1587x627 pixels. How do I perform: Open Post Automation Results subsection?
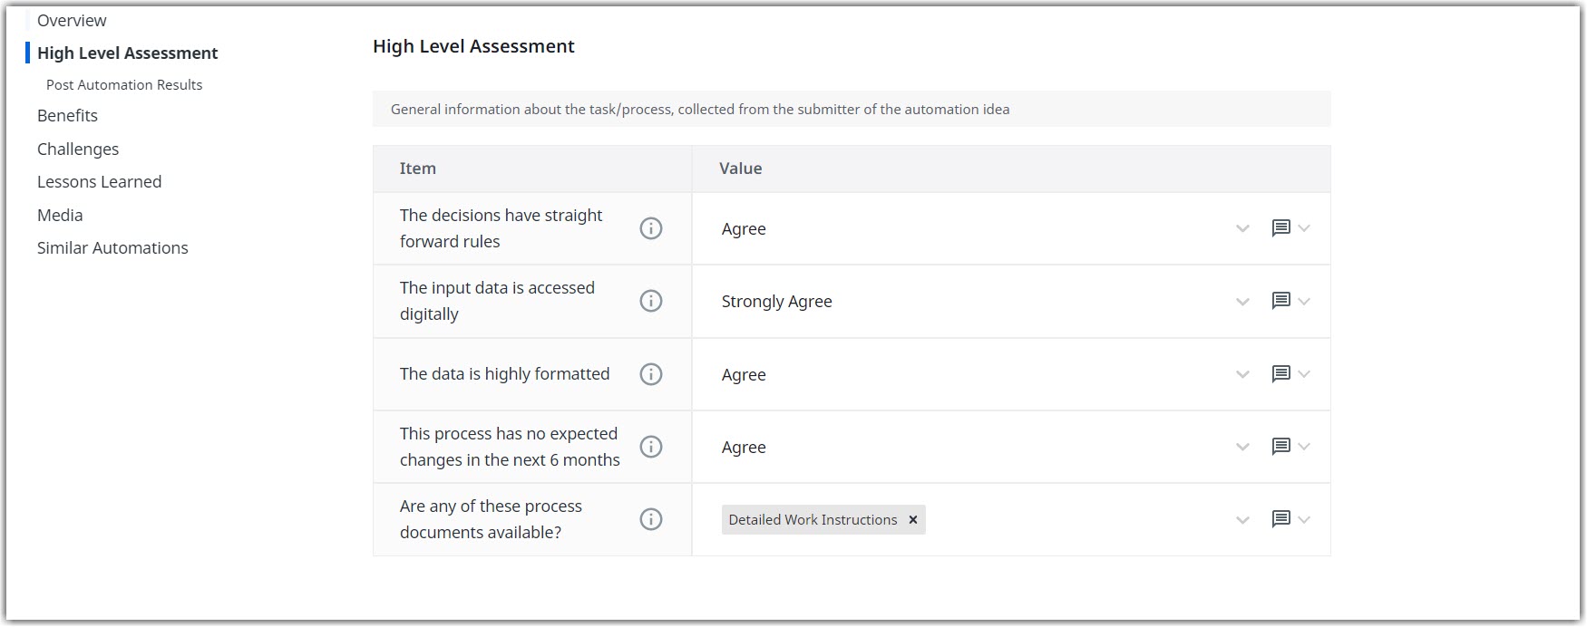point(124,84)
